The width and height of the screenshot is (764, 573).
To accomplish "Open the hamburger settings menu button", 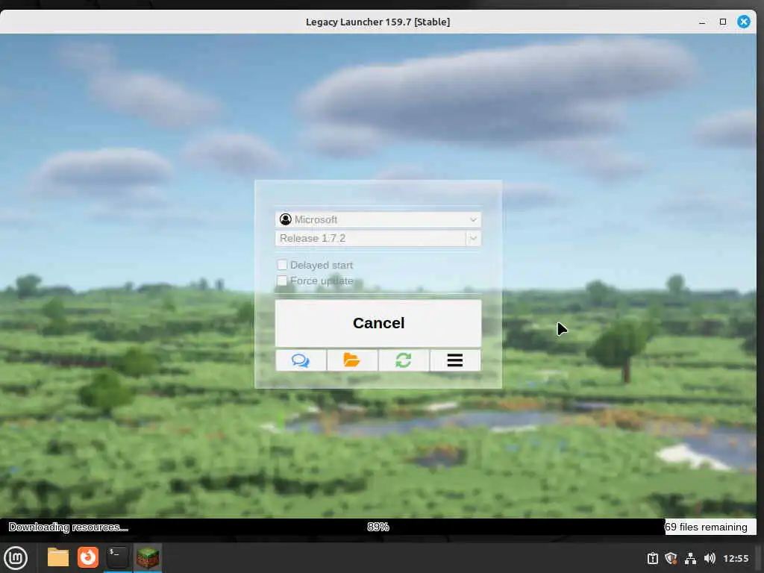I will pos(455,360).
